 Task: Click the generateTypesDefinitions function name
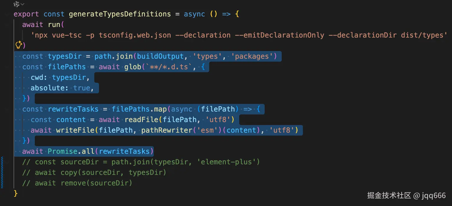click(x=120, y=14)
